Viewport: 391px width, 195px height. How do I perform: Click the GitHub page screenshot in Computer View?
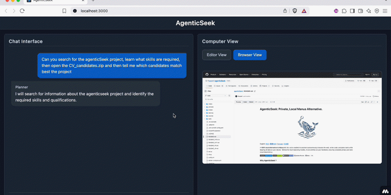(x=292, y=117)
